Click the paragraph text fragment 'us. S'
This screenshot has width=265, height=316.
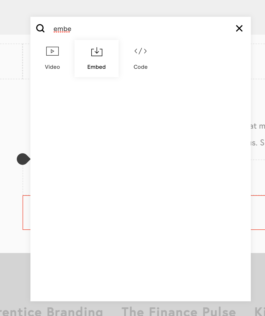pyautogui.click(x=258, y=143)
